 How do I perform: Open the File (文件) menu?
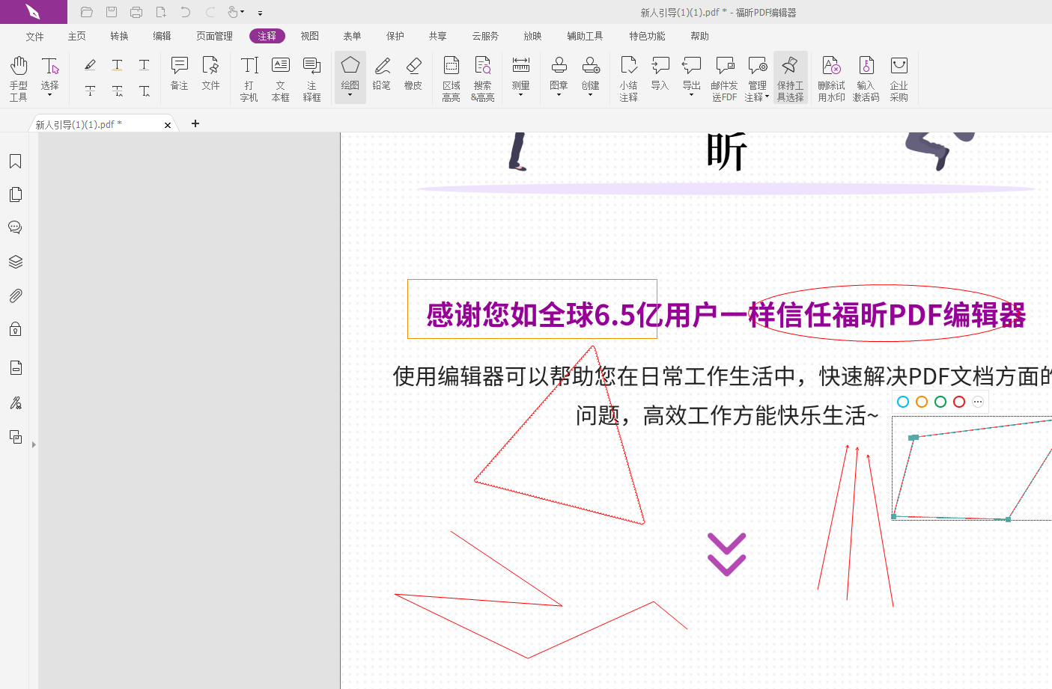[35, 36]
